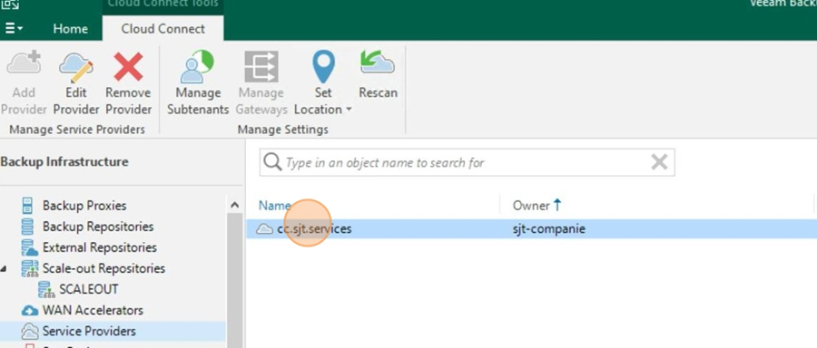Click the Scale-out Repositories tree icon

(x=30, y=268)
